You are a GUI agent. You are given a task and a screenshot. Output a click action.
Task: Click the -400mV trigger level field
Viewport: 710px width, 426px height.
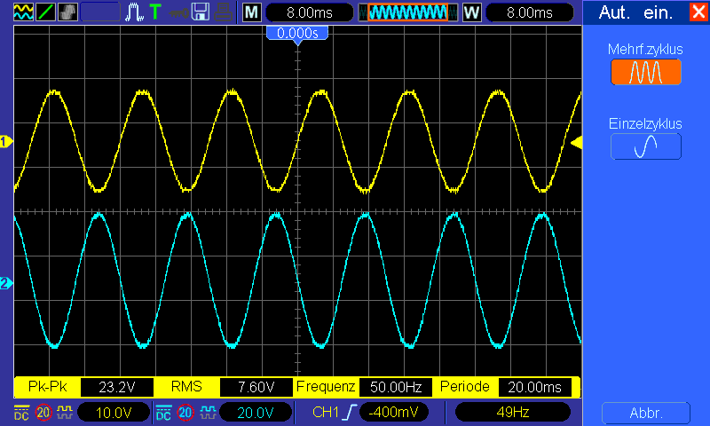point(393,413)
